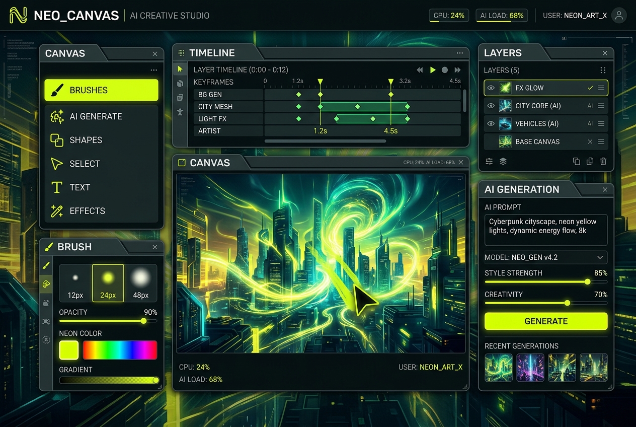
Task: Hide the CITY CORE (AI) layer
Action: (491, 106)
